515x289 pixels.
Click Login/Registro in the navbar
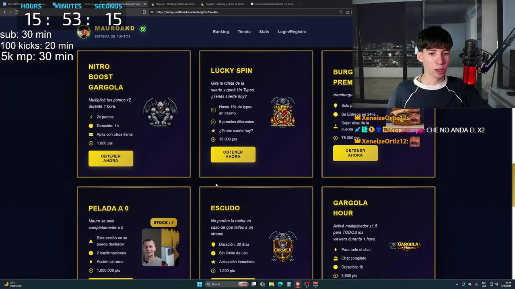[292, 32]
